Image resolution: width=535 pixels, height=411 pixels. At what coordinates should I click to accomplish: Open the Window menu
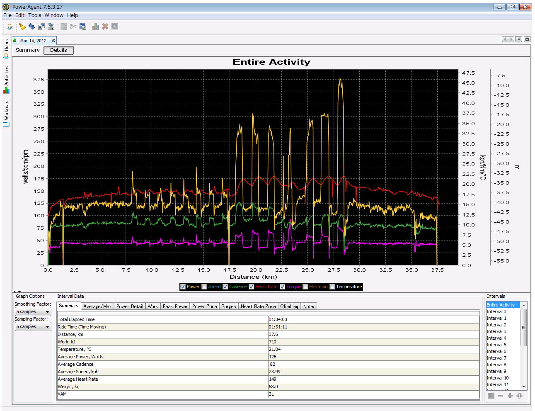(54, 15)
